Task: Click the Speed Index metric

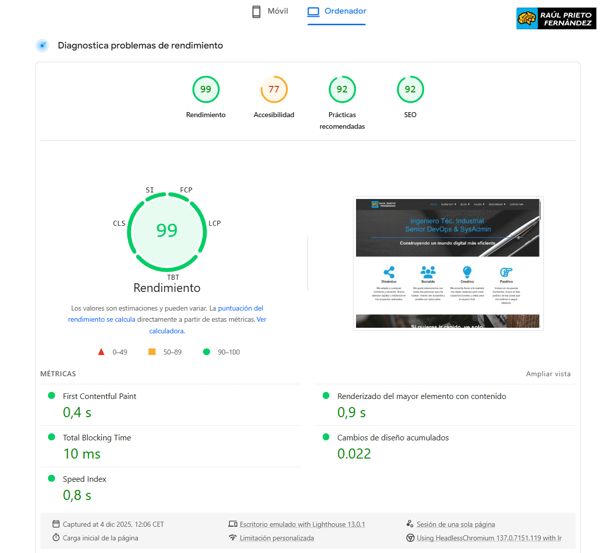Action: [x=84, y=479]
